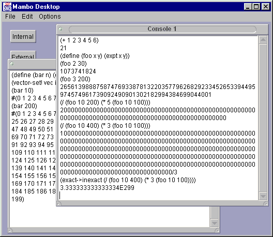Image resolution: width=273 pixels, height=237 pixels.
Task: Click the "199)" text in back window
Action: (18, 199)
